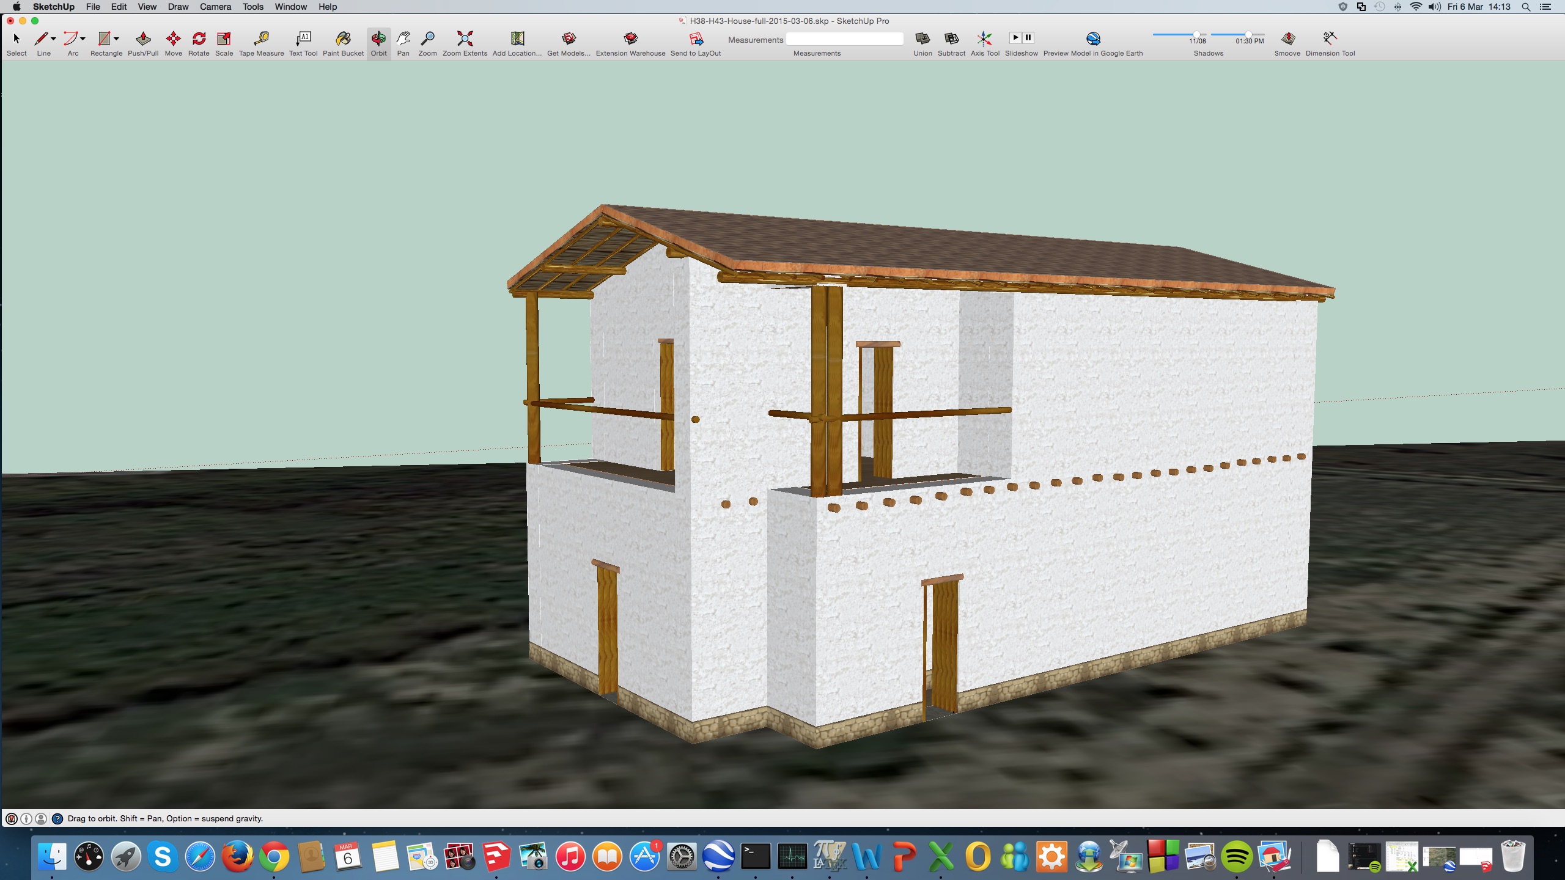Select the Push/Pull tool
Screen dimensions: 1565x880
(x=143, y=39)
